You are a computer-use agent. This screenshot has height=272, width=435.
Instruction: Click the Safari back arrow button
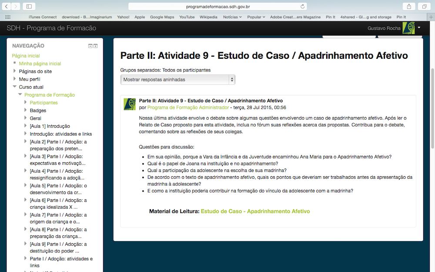coord(7,7)
